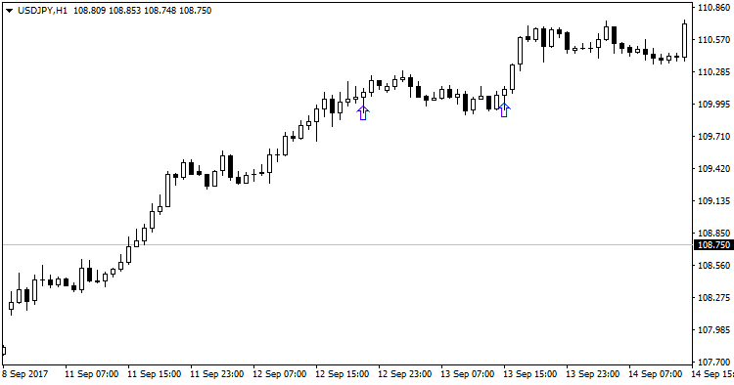Select the open value 108.809 in header

[90, 11]
